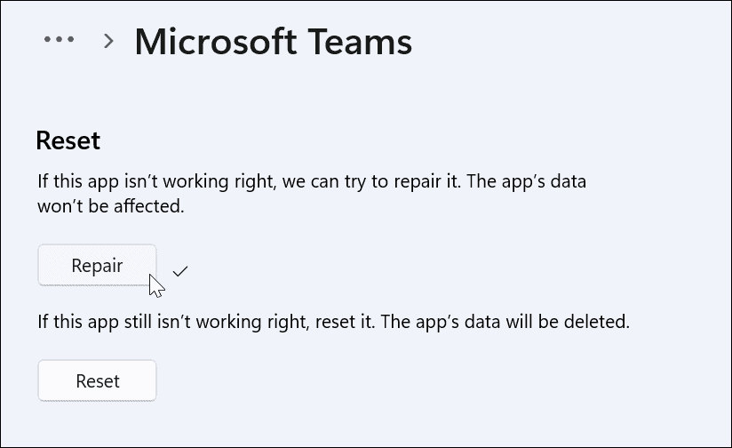Click the word 'Reset' on the lower button
This screenshot has width=732, height=448.
coord(98,380)
